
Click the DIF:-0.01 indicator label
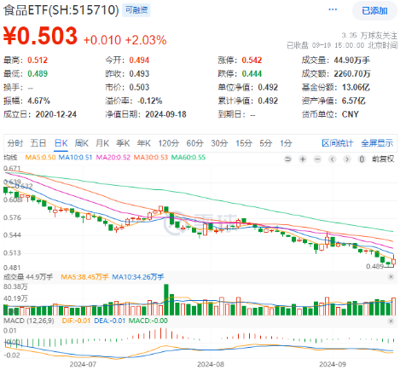tap(76, 321)
